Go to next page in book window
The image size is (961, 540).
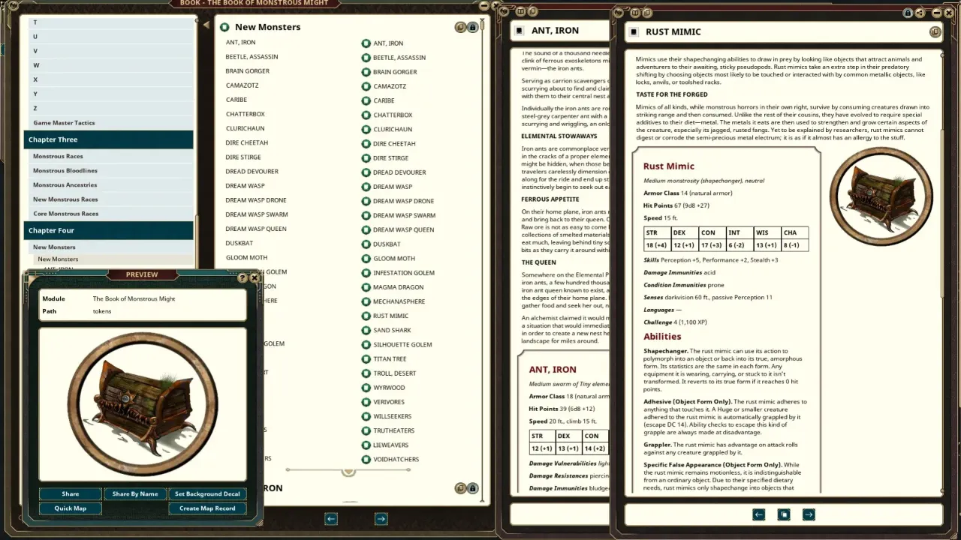pos(381,519)
